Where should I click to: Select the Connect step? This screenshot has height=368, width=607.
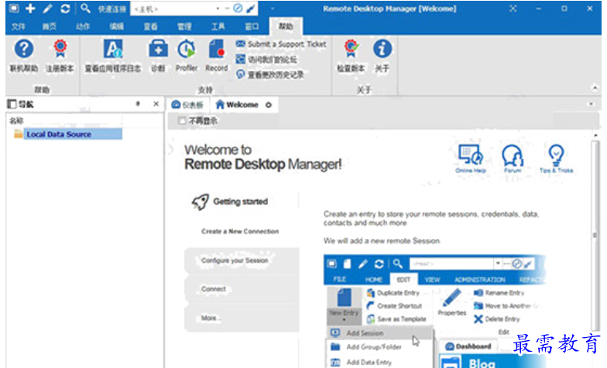[242, 289]
